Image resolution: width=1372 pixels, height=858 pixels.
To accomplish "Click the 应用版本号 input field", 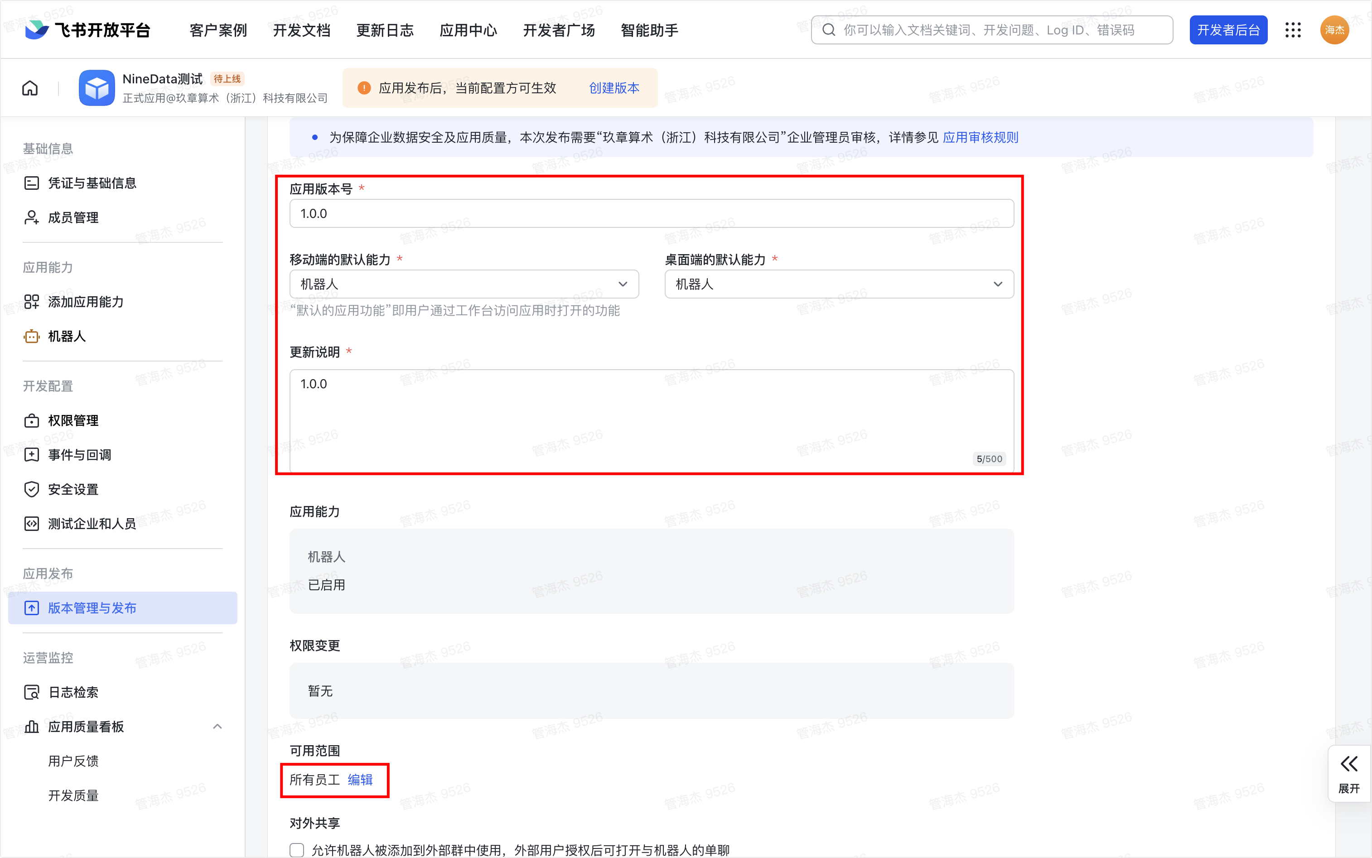I will (651, 214).
